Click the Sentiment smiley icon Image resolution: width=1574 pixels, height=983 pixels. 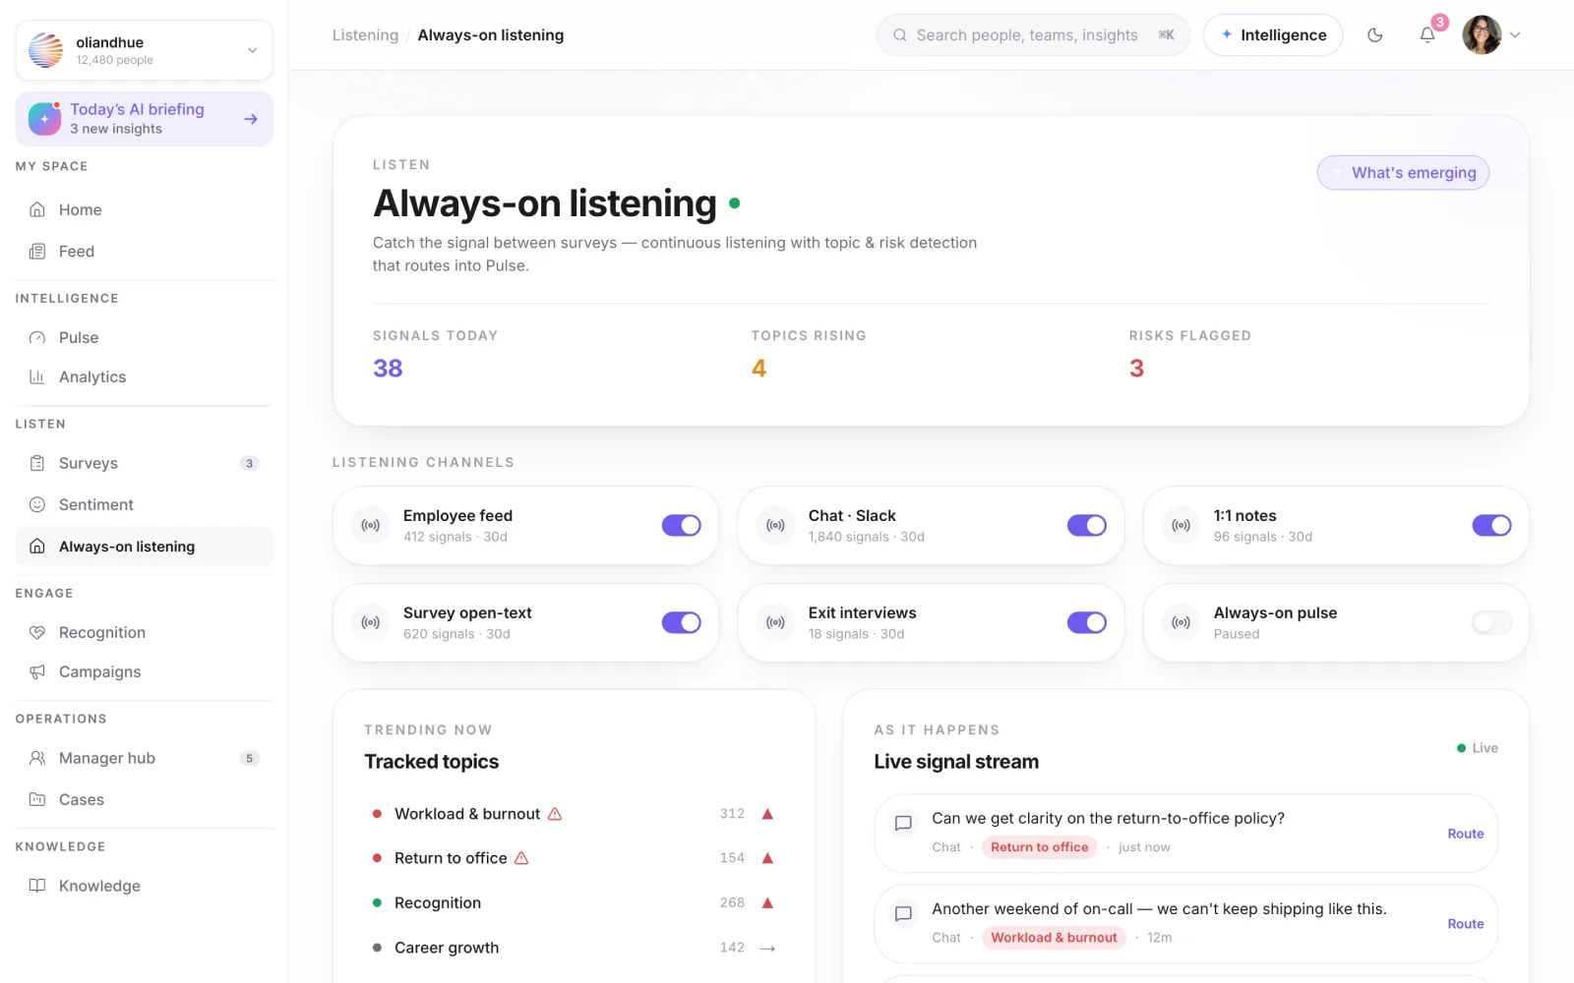(x=37, y=504)
